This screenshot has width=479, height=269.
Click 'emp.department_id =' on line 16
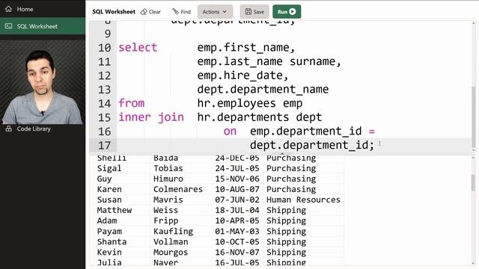coord(312,132)
